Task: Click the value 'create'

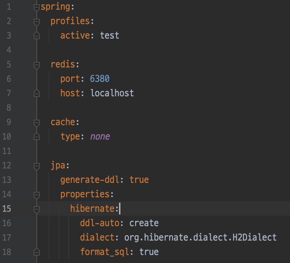Action: (144, 223)
